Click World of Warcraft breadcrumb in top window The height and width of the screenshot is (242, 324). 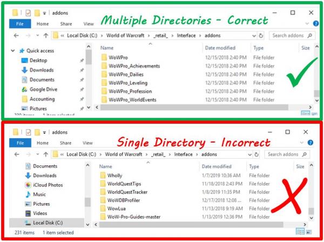pyautogui.click(x=125, y=36)
